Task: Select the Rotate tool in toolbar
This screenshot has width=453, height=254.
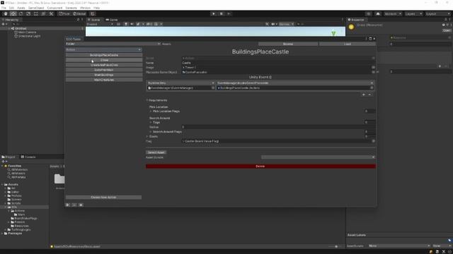Action: click(21, 14)
